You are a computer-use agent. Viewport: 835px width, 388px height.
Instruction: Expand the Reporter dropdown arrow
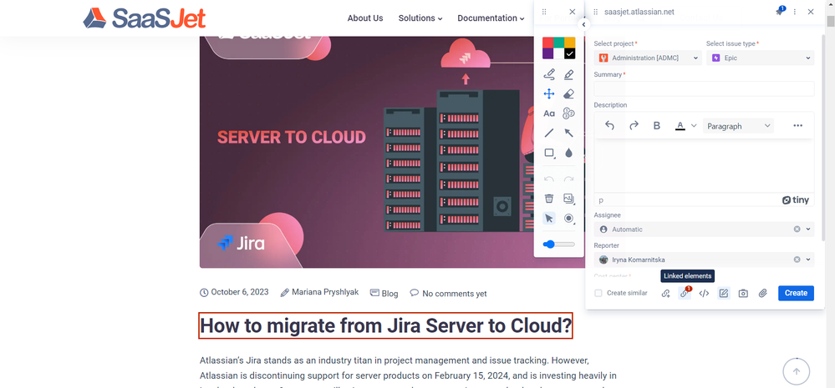[x=808, y=260]
